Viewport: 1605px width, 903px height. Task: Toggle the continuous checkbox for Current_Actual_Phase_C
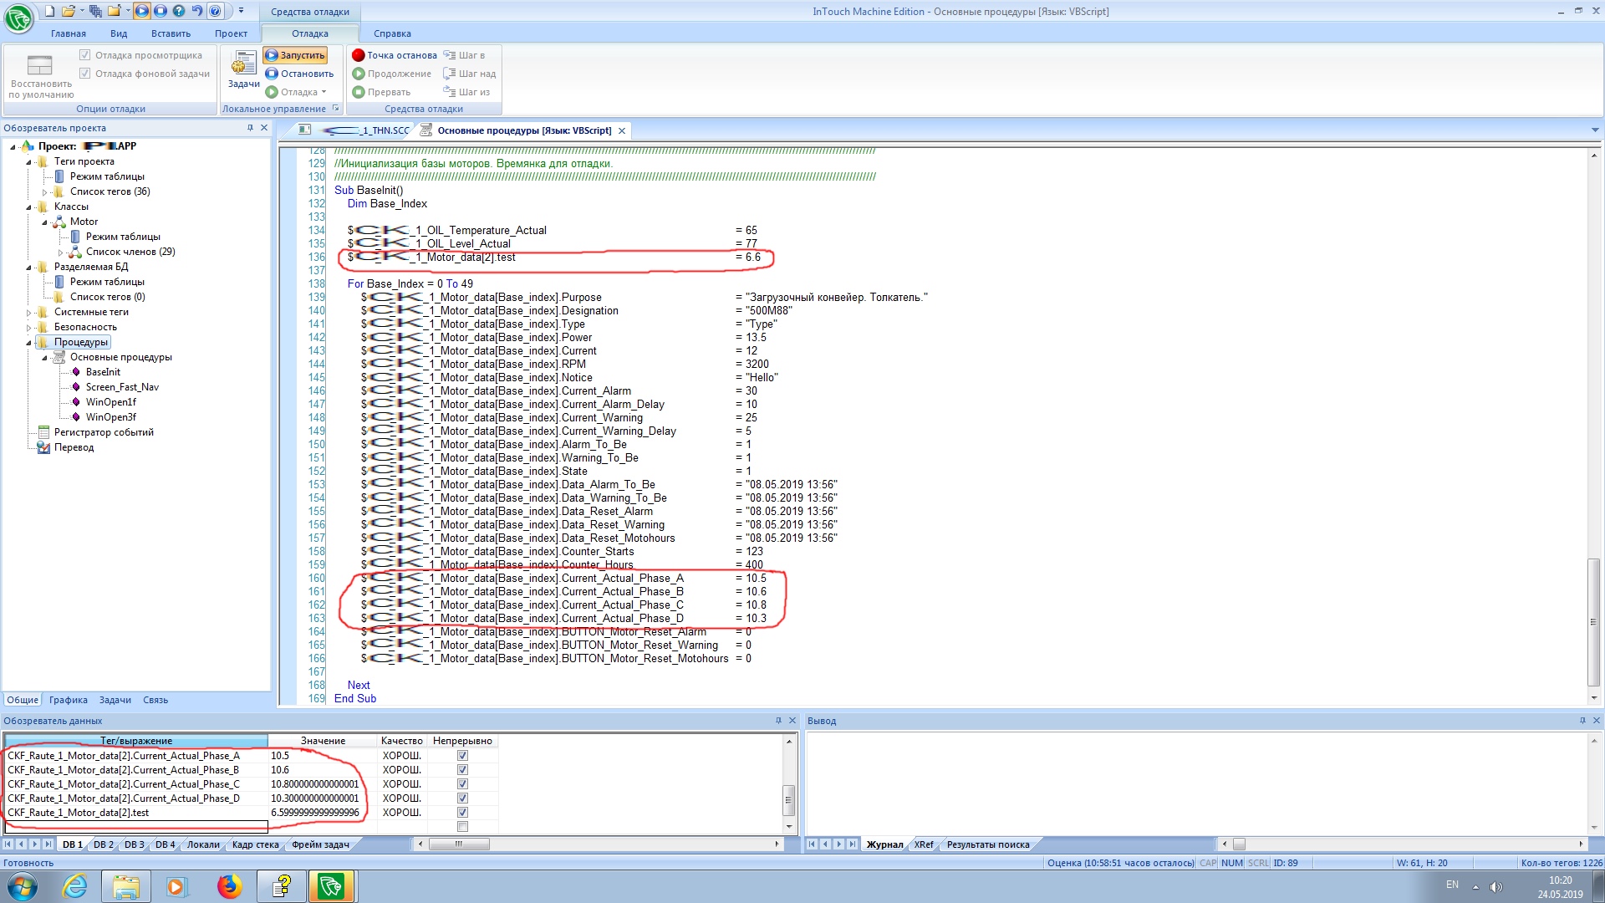[462, 784]
